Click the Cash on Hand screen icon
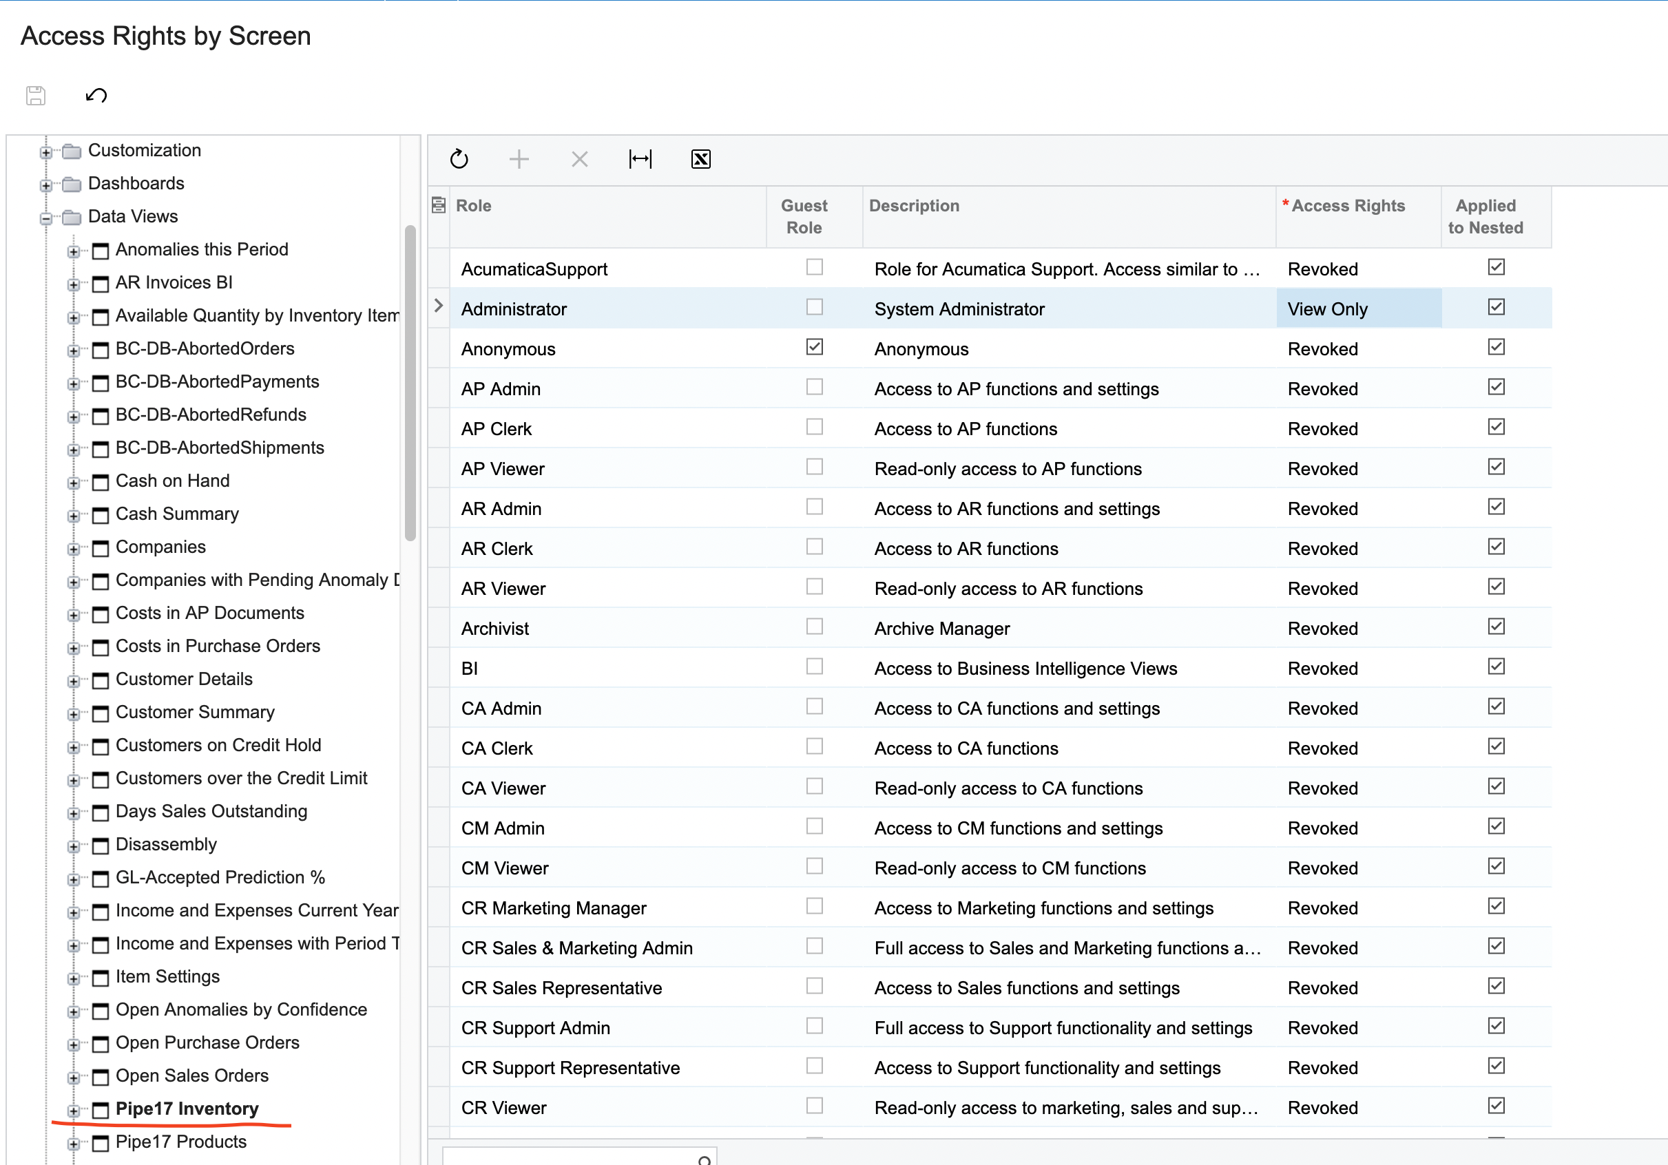 click(101, 482)
